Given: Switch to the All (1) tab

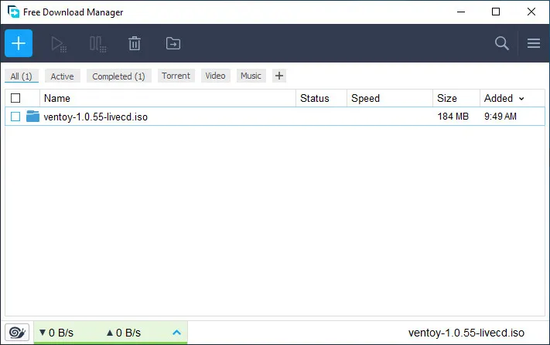Looking at the screenshot, I should coord(22,76).
